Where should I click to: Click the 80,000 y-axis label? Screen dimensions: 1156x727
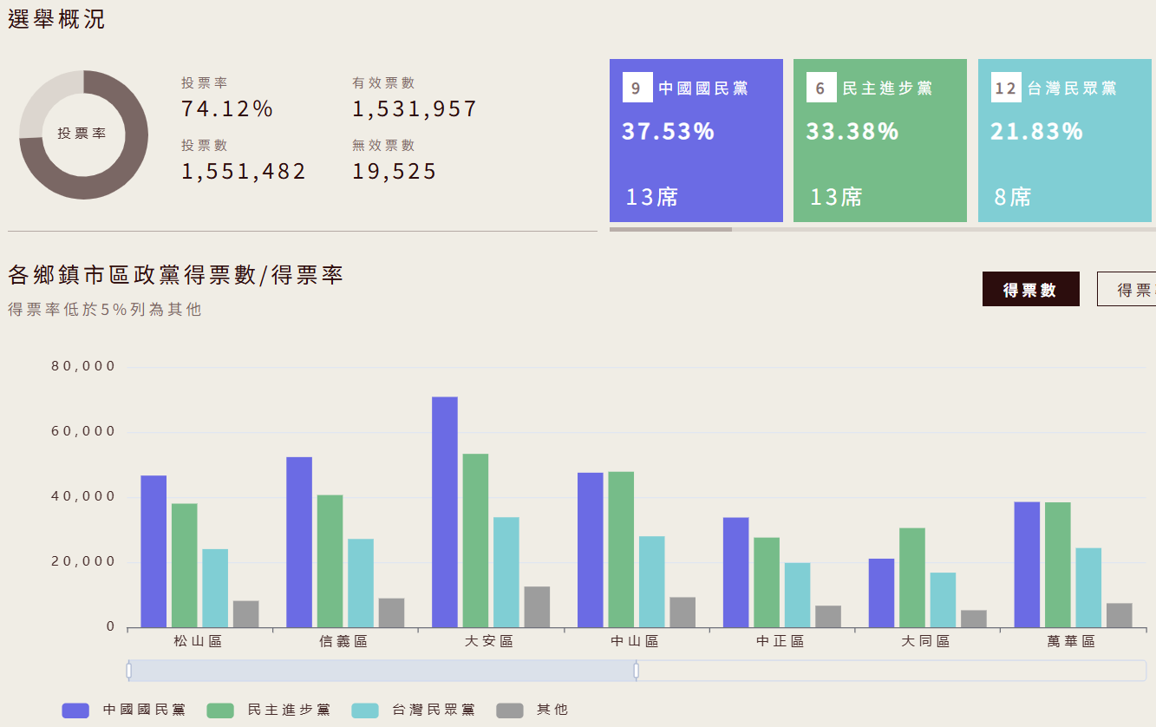coord(83,366)
